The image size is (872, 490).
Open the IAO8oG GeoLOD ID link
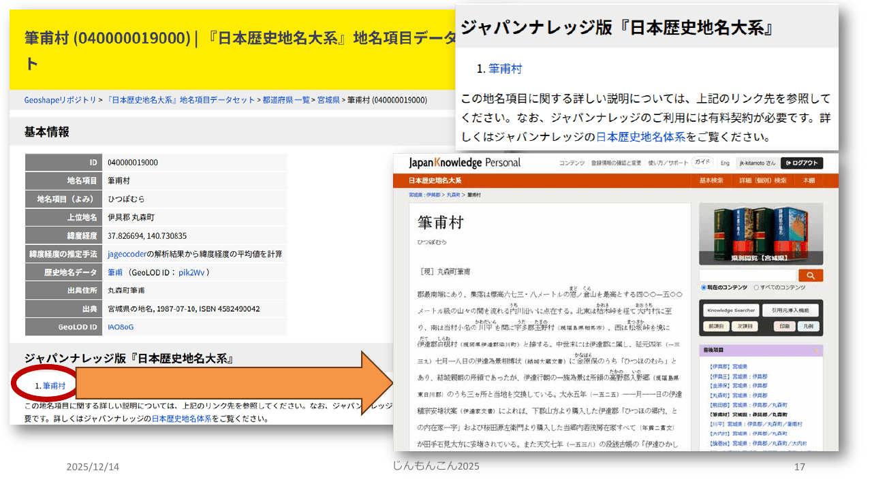[121, 327]
